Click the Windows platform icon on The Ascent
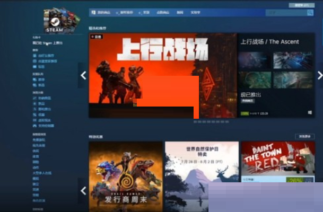323x212 pixels. tap(310, 112)
